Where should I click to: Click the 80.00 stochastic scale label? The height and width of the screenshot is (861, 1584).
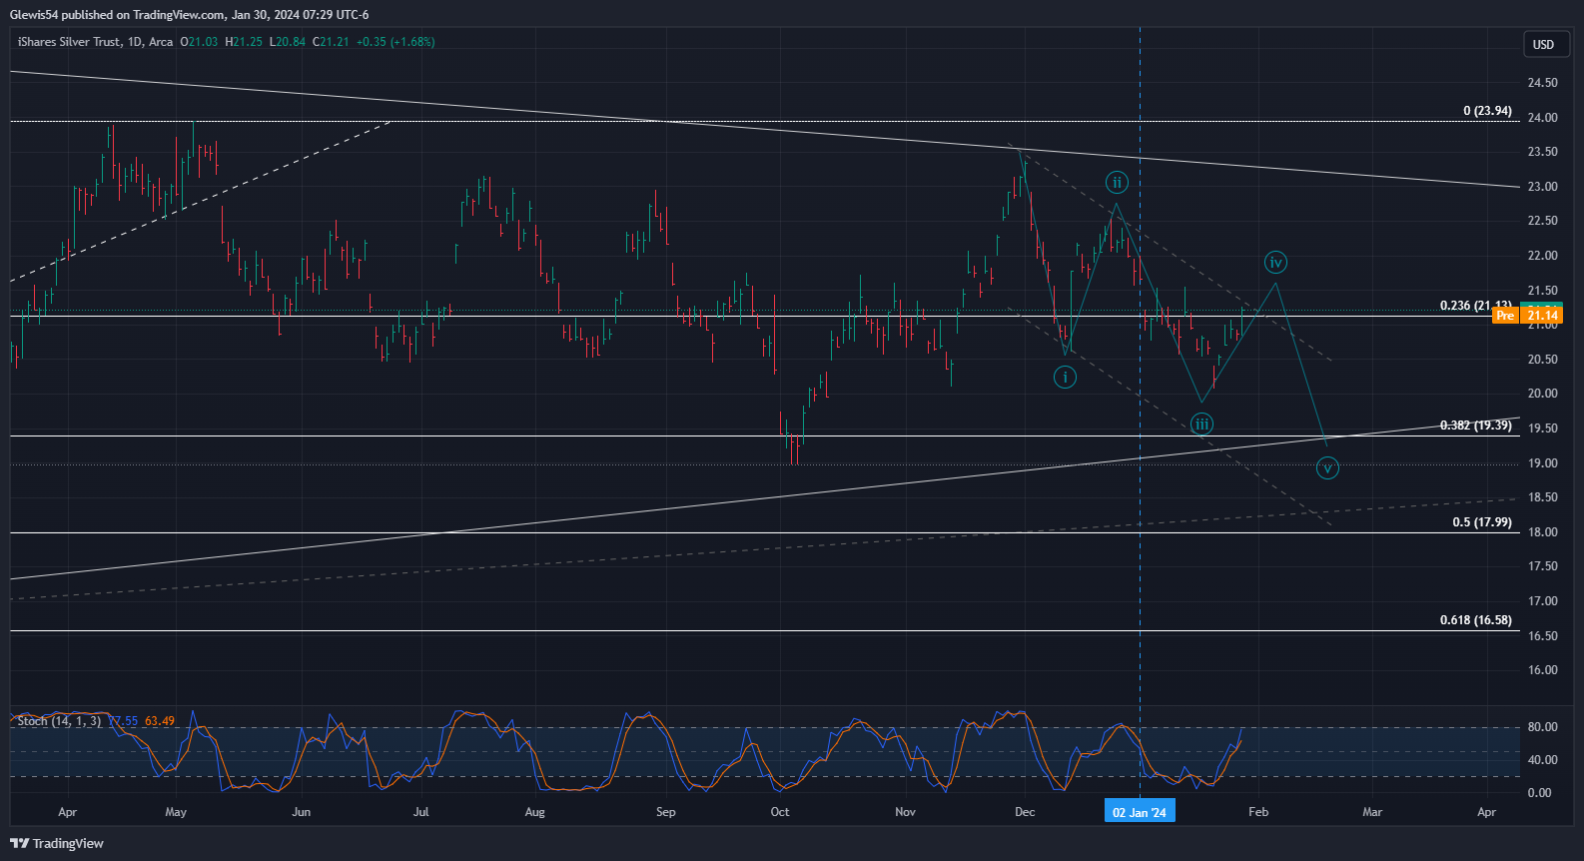[1542, 727]
